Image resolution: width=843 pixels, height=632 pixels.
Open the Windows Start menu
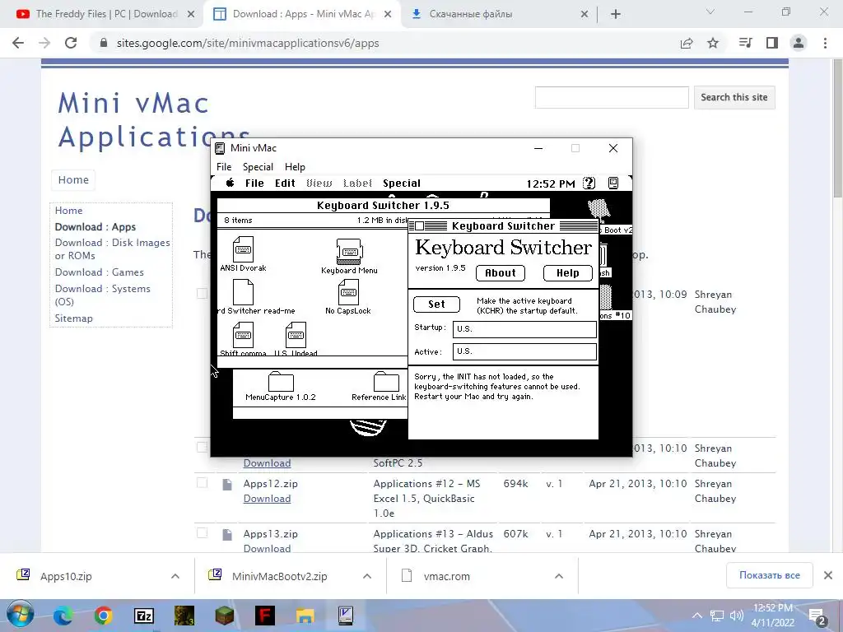(x=20, y=615)
